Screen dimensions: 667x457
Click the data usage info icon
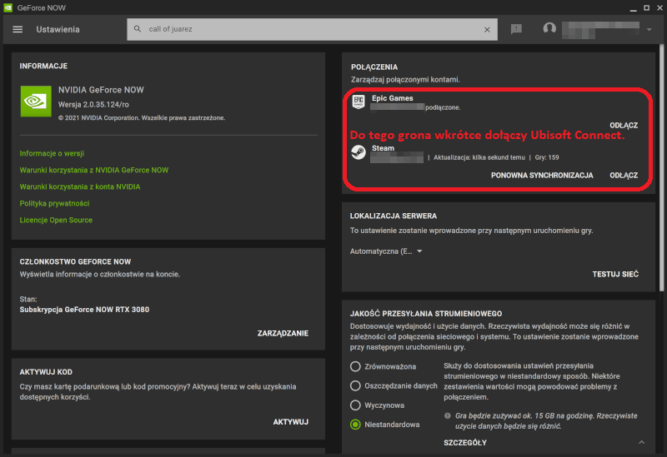click(448, 416)
